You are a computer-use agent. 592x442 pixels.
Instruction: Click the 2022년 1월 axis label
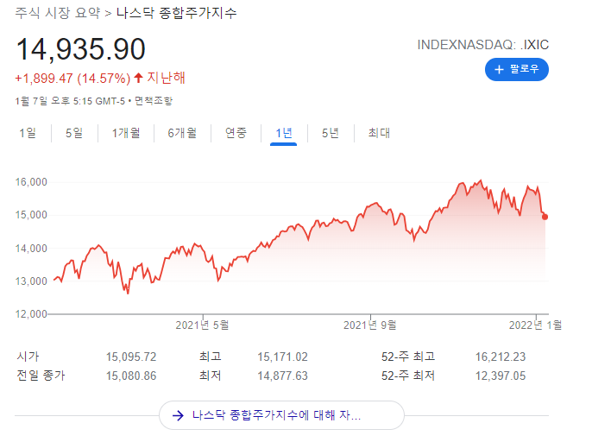coord(535,325)
